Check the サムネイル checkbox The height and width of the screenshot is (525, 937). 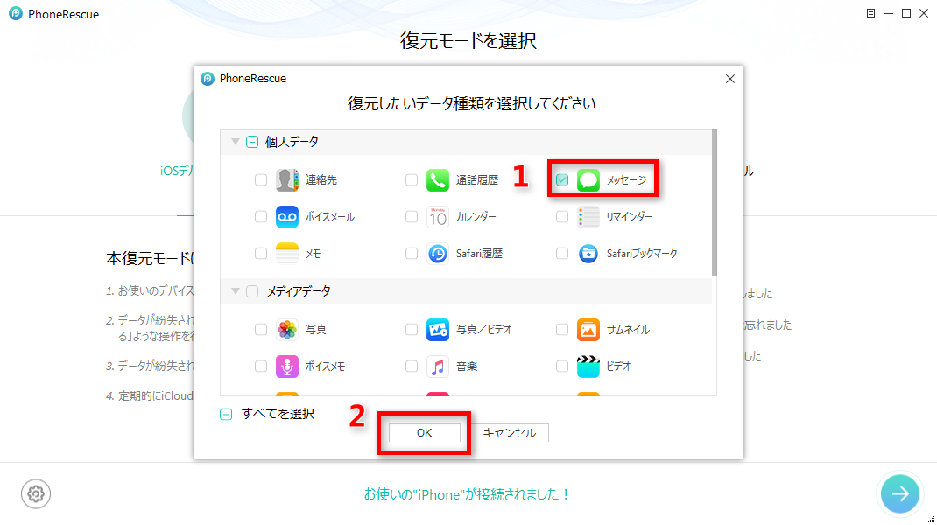pos(561,329)
